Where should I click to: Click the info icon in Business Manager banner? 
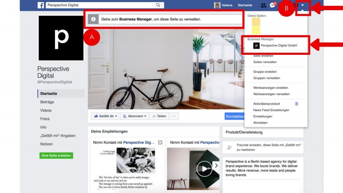(93, 19)
